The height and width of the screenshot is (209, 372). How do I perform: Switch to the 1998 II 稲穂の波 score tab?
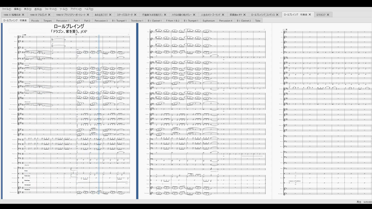[12, 15]
